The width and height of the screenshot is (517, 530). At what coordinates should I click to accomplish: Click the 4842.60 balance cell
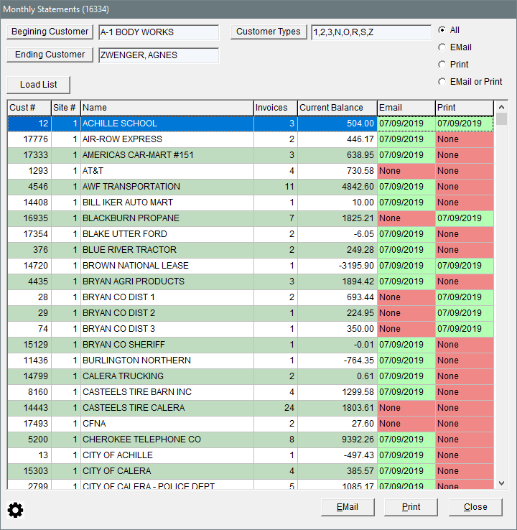(337, 187)
